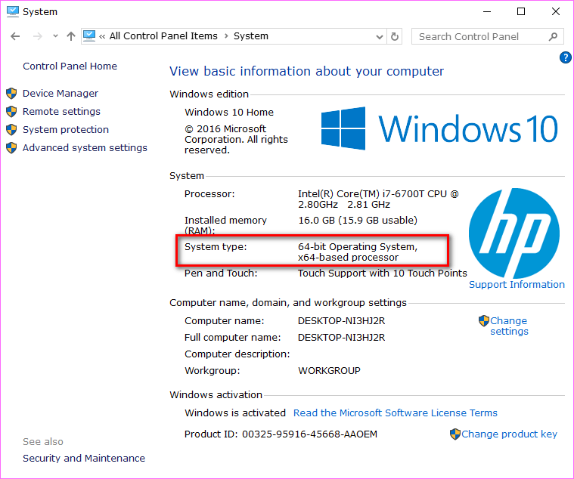This screenshot has height=479, width=574.
Task: Open System protection
Action: 66,130
